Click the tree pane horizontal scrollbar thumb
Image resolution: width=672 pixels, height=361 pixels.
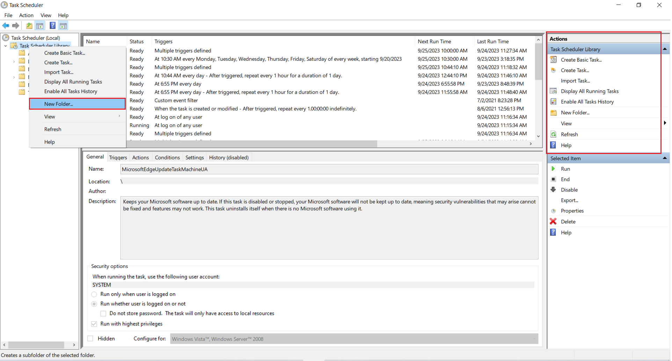click(x=36, y=345)
